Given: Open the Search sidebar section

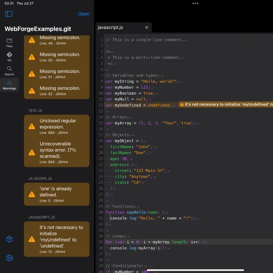Looking at the screenshot, I should coord(9,71).
